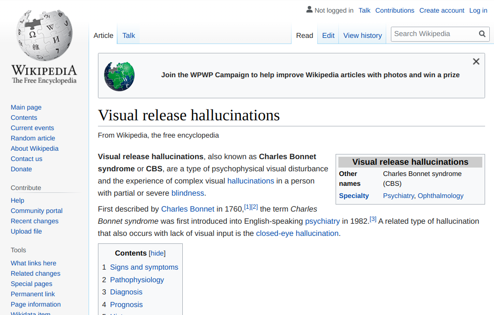
Task: Click 'From Wikipedia, the free encyclopedia' tagline
Action: pos(158,135)
